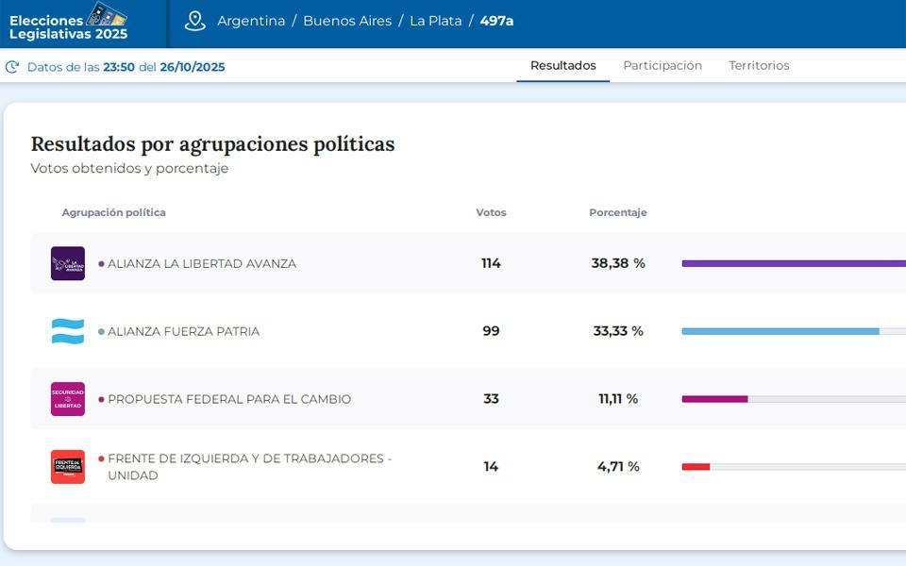Click La Libertad Avanza party logo
Image resolution: width=906 pixels, height=566 pixels.
[68, 263]
